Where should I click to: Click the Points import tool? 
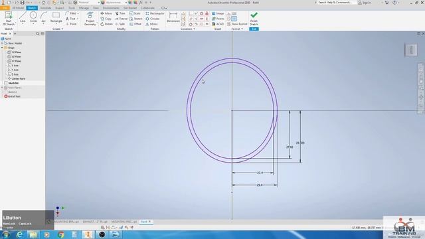coord(218,19)
